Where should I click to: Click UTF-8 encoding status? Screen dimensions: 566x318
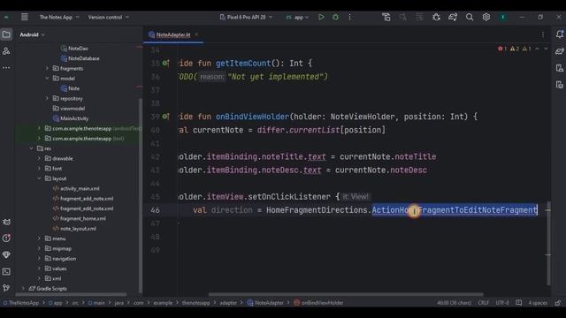502,303
